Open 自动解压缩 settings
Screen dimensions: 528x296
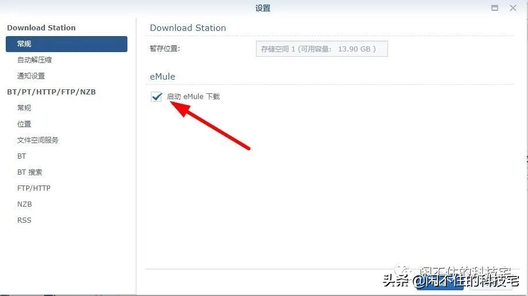[x=34, y=60]
